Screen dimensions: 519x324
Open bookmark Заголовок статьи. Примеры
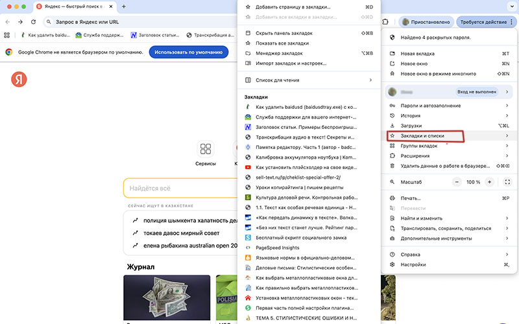pos(309,127)
